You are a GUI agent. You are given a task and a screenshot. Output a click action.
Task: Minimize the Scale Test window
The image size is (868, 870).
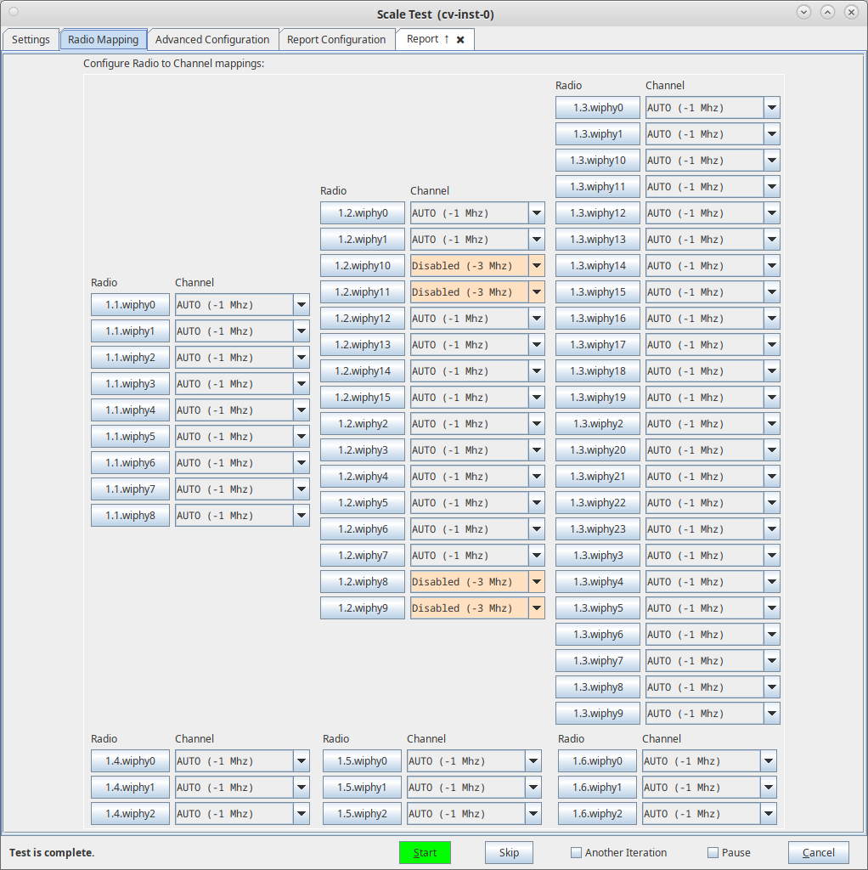[x=803, y=12]
